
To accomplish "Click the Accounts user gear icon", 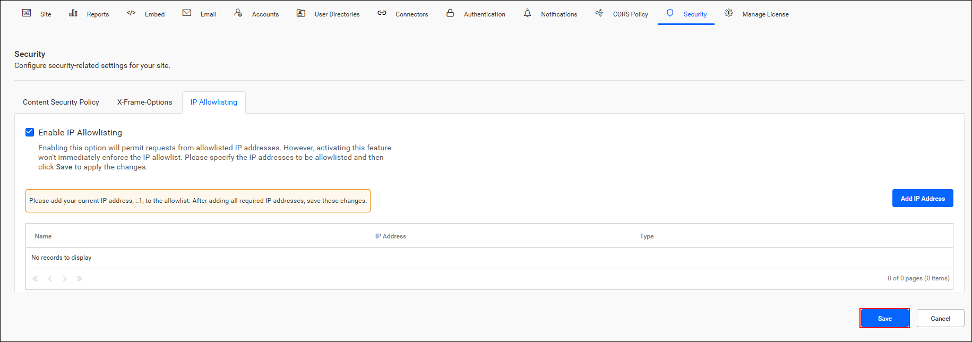I will (x=238, y=13).
